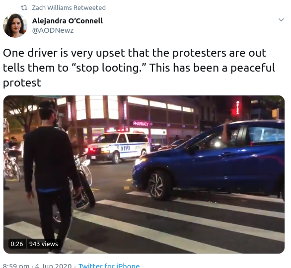Open the @AODNewz handle link

(53, 30)
